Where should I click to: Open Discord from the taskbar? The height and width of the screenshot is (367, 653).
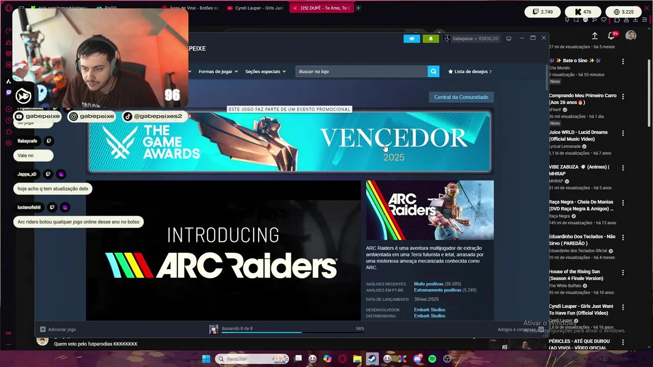(417, 359)
